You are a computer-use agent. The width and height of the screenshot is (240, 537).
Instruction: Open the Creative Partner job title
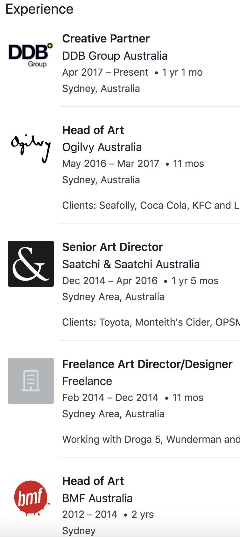click(x=106, y=39)
